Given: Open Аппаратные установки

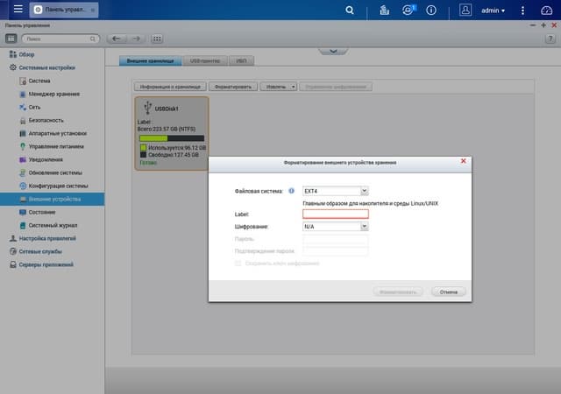Looking at the screenshot, I should pyautogui.click(x=58, y=133).
